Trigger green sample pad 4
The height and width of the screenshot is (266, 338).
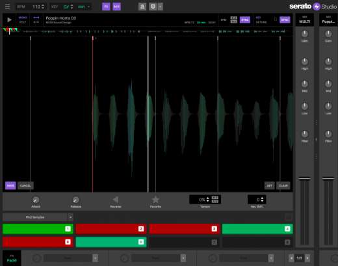click(x=257, y=229)
